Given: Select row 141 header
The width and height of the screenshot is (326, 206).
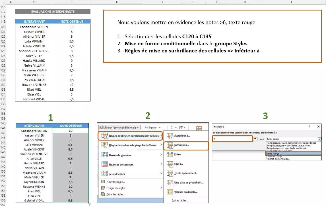Looking at the screenshot, I should (x=3, y=128).
